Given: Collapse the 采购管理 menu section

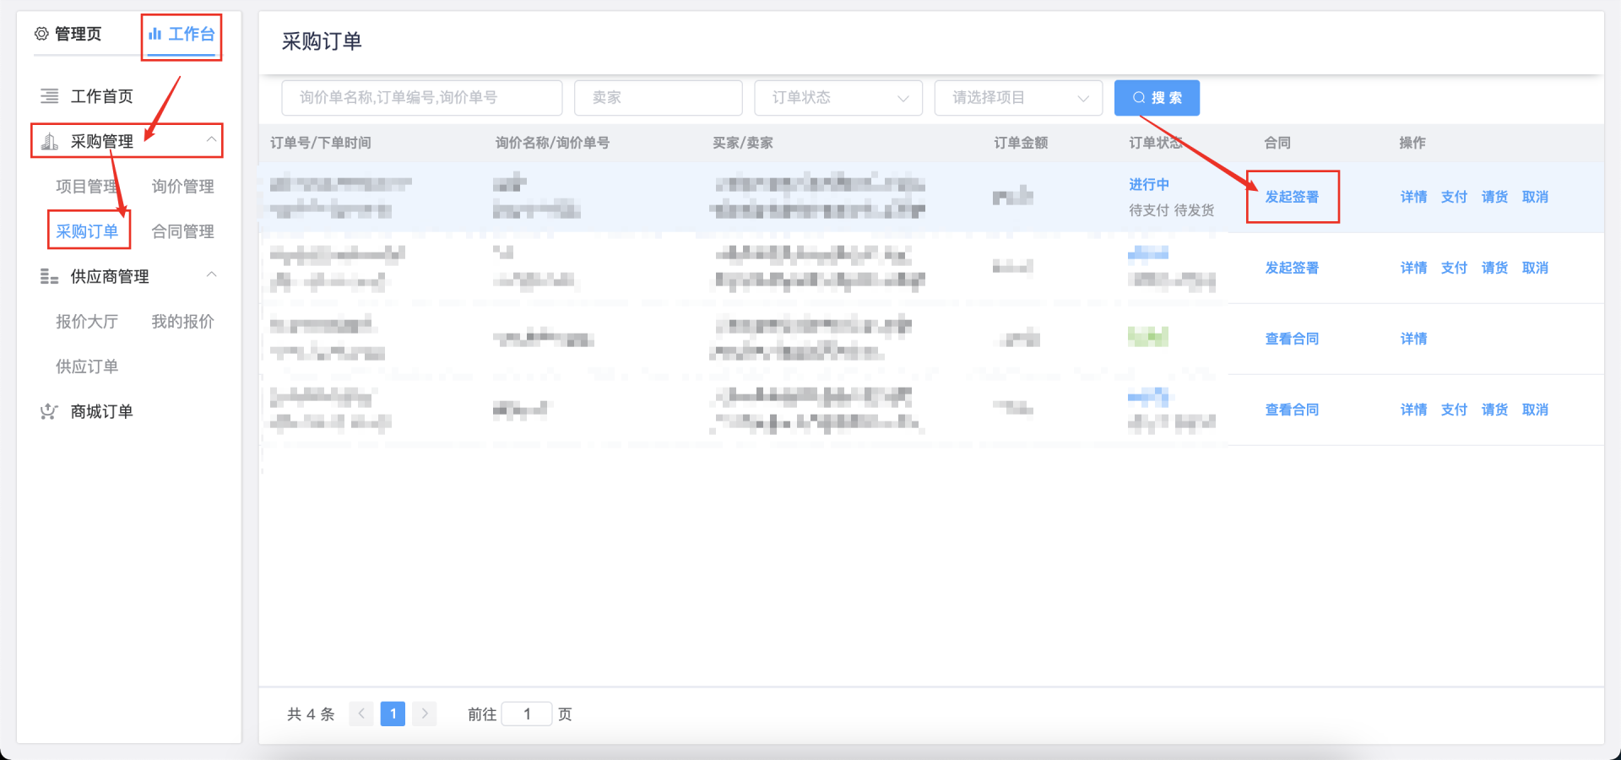Looking at the screenshot, I should pos(211,139).
